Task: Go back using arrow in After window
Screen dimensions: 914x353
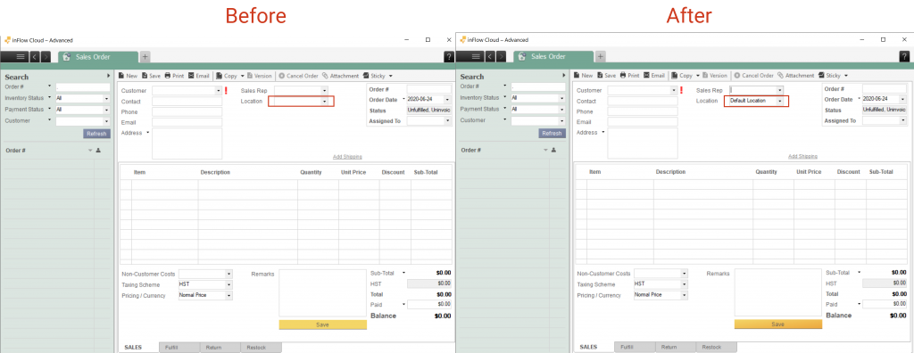Action: coord(490,56)
